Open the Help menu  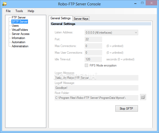point(31,11)
